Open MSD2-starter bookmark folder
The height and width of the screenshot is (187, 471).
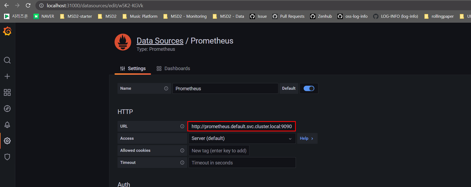(x=76, y=16)
